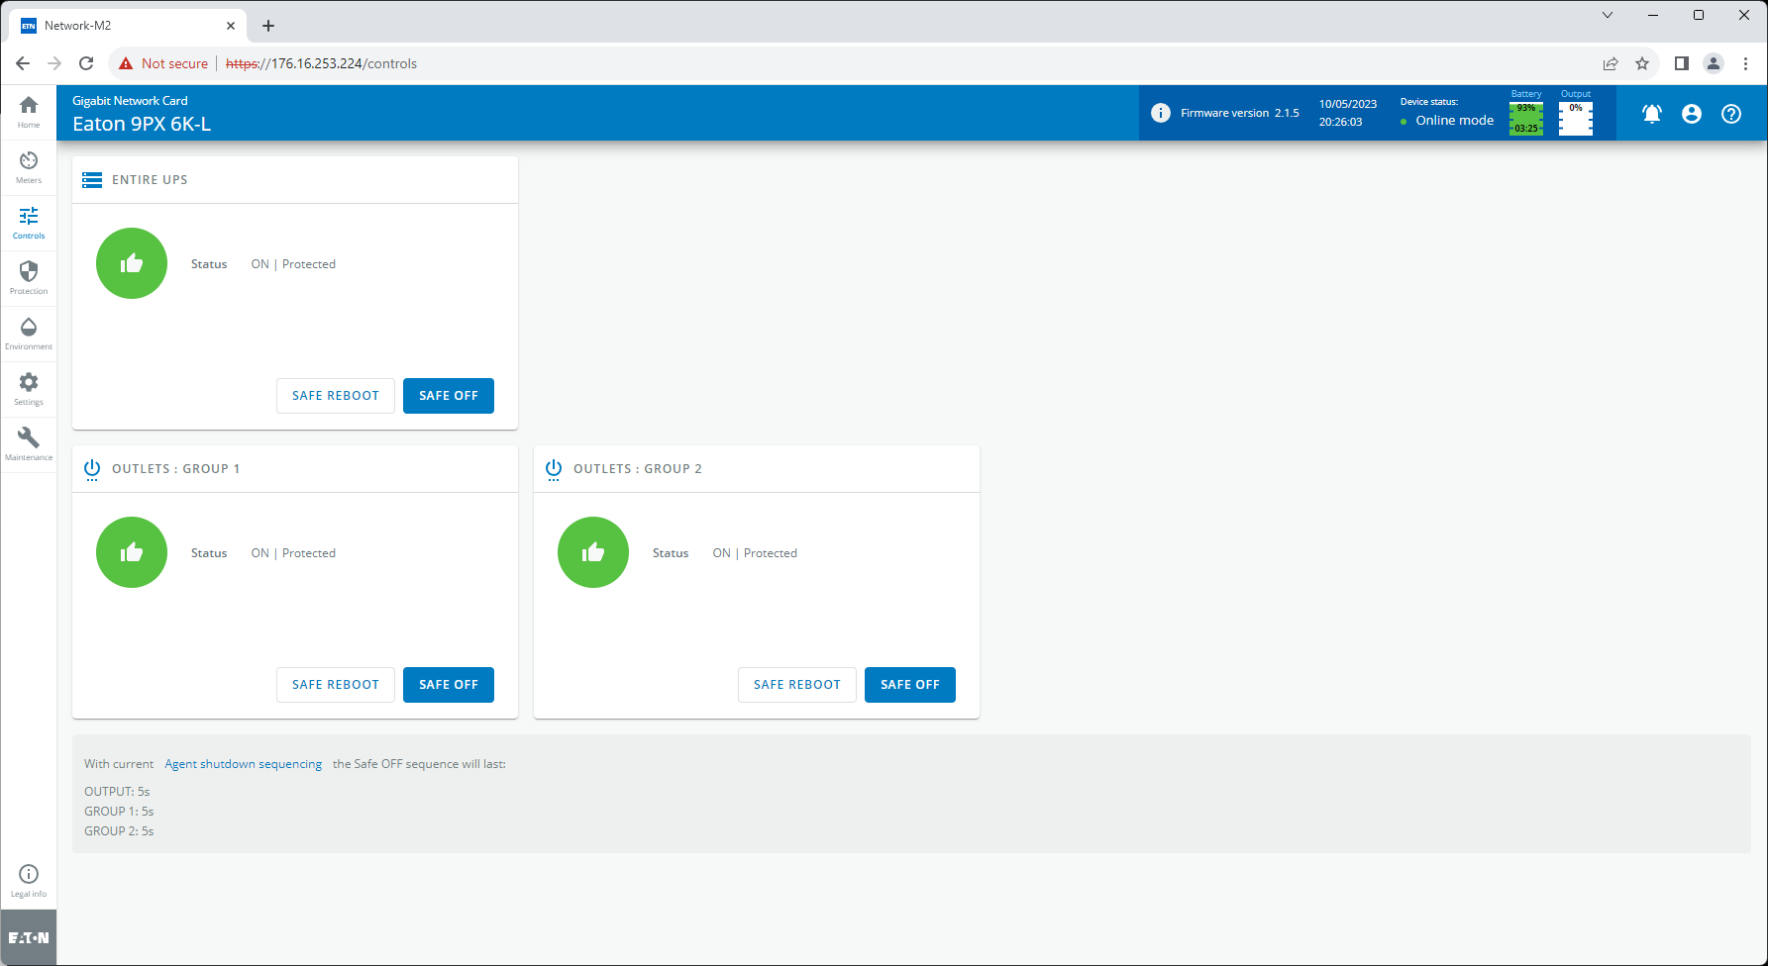Open the Environment section
The width and height of the screenshot is (1768, 966).
click(29, 334)
